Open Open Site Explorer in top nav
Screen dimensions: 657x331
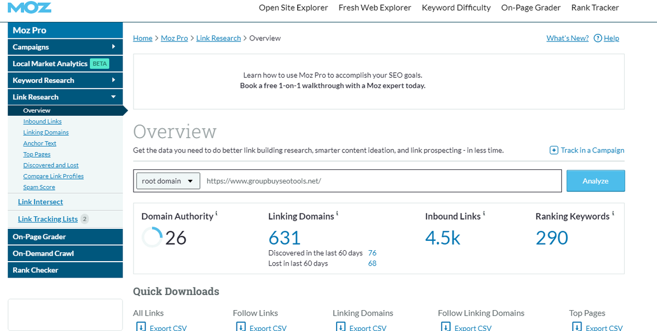coord(293,8)
